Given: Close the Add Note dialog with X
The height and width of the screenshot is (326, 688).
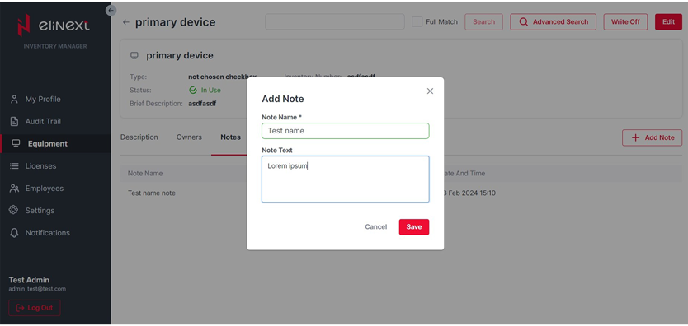Looking at the screenshot, I should click(x=430, y=91).
